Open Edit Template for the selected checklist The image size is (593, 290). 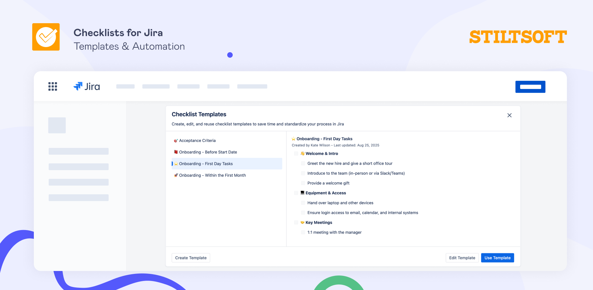pyautogui.click(x=462, y=257)
